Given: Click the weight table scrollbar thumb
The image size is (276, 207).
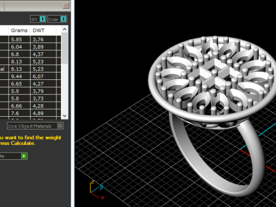Looking at the screenshot, I should pos(64,48).
